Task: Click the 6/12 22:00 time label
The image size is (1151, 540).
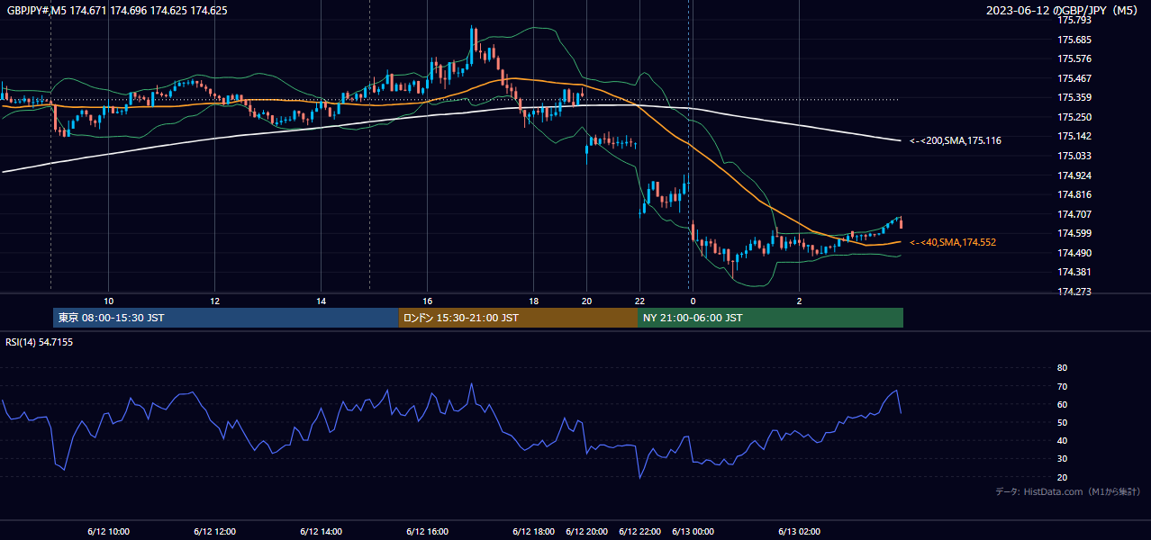Action: 639,531
